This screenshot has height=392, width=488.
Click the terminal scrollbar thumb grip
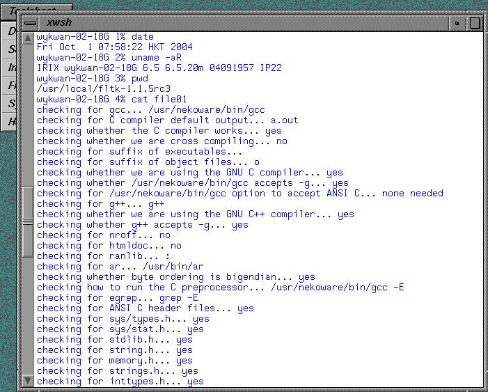pyautogui.click(x=28, y=221)
